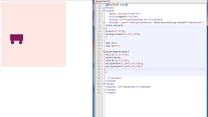
Task: Click the left wheel of the cart
Action: click(x=12, y=42)
